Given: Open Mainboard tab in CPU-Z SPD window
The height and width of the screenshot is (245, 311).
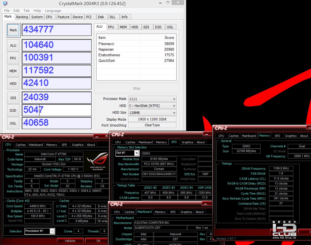Looking at the screenshot, I should click(146, 142).
